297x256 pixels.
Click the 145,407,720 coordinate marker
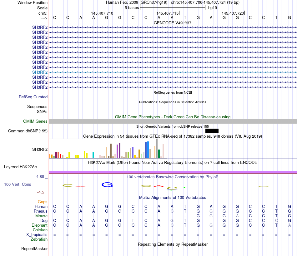point(233,13)
